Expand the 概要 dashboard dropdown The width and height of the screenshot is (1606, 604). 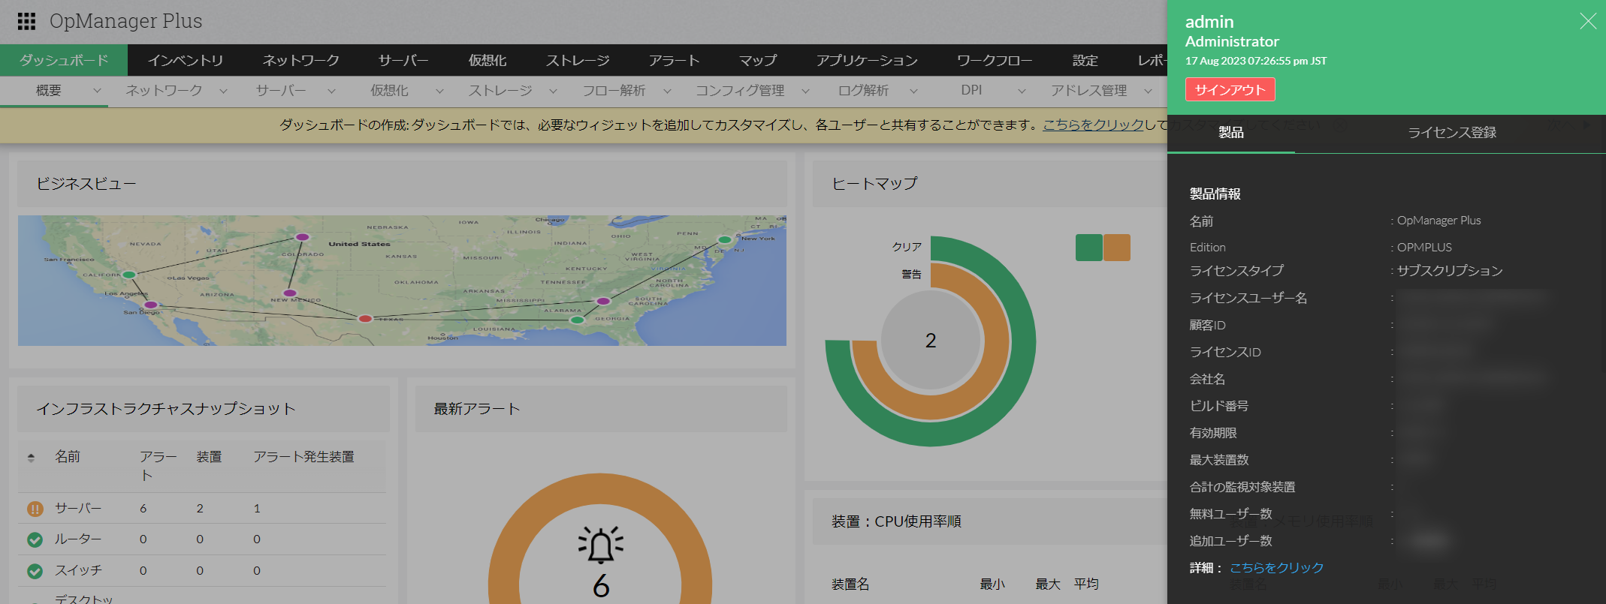(x=97, y=91)
